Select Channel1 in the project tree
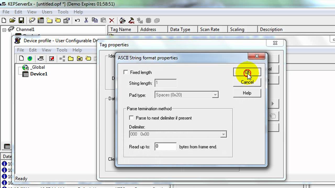The image size is (335, 188). pyautogui.click(x=25, y=29)
